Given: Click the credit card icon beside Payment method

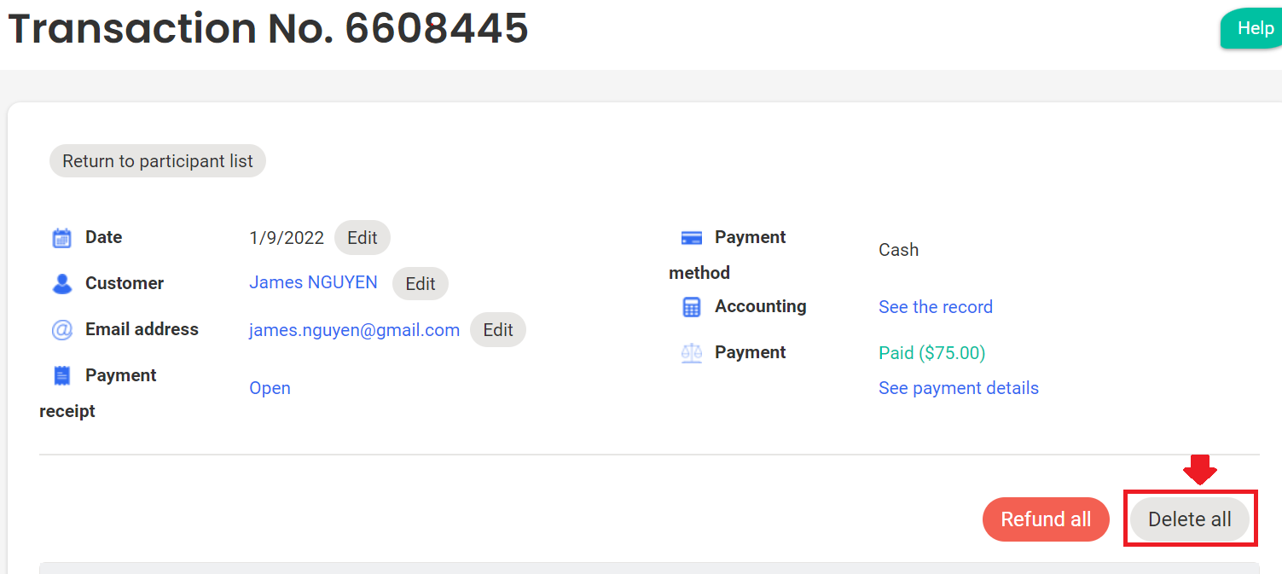Looking at the screenshot, I should pyautogui.click(x=691, y=238).
